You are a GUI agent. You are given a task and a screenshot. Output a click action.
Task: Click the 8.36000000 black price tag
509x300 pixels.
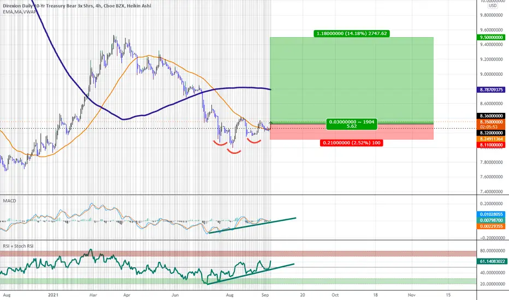[x=492, y=116]
